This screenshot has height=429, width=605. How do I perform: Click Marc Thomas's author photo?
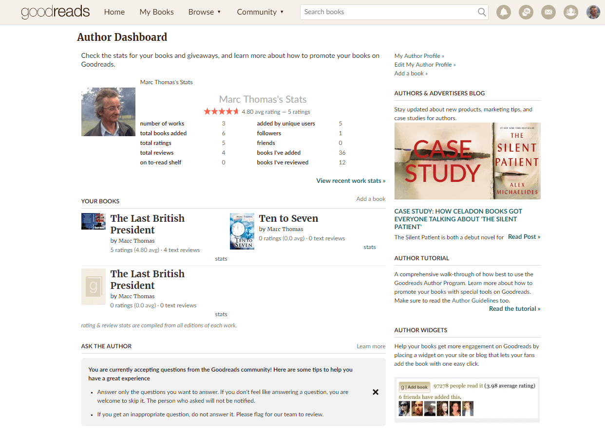click(x=108, y=112)
